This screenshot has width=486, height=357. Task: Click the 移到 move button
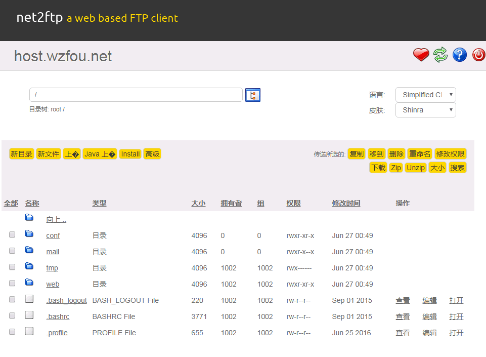coord(377,154)
